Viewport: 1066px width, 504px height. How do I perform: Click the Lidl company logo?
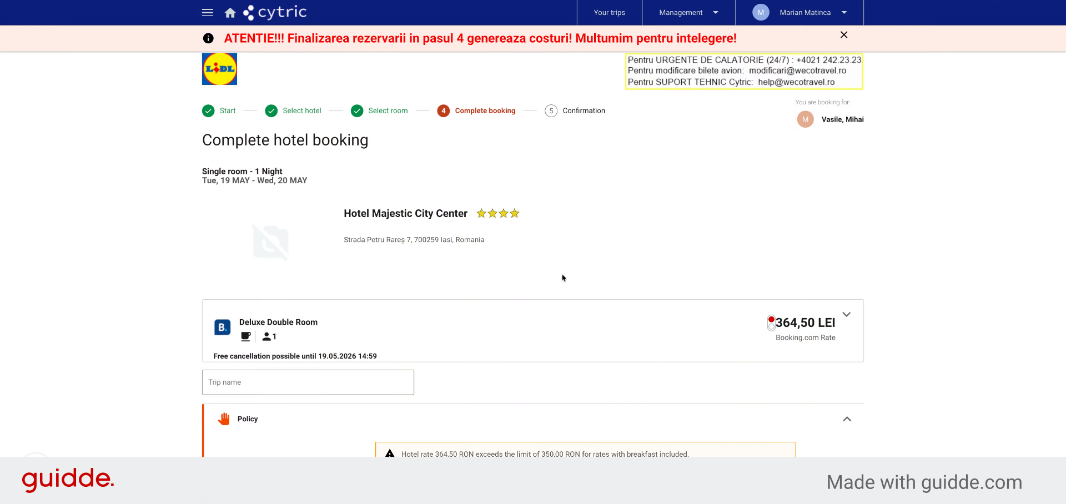(219, 69)
